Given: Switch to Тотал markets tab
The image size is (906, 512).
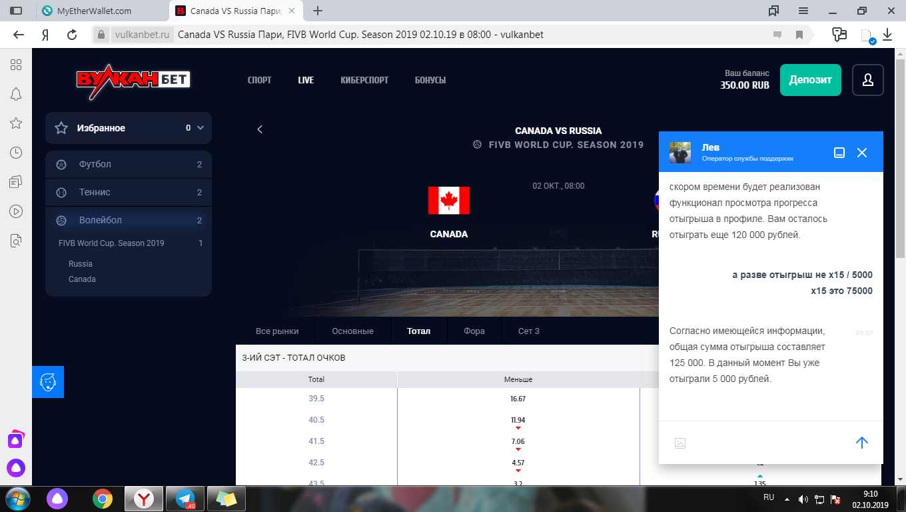Looking at the screenshot, I should click(x=419, y=331).
